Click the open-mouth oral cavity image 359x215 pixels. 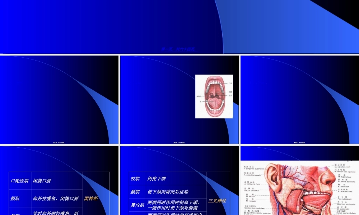[x=214, y=96]
